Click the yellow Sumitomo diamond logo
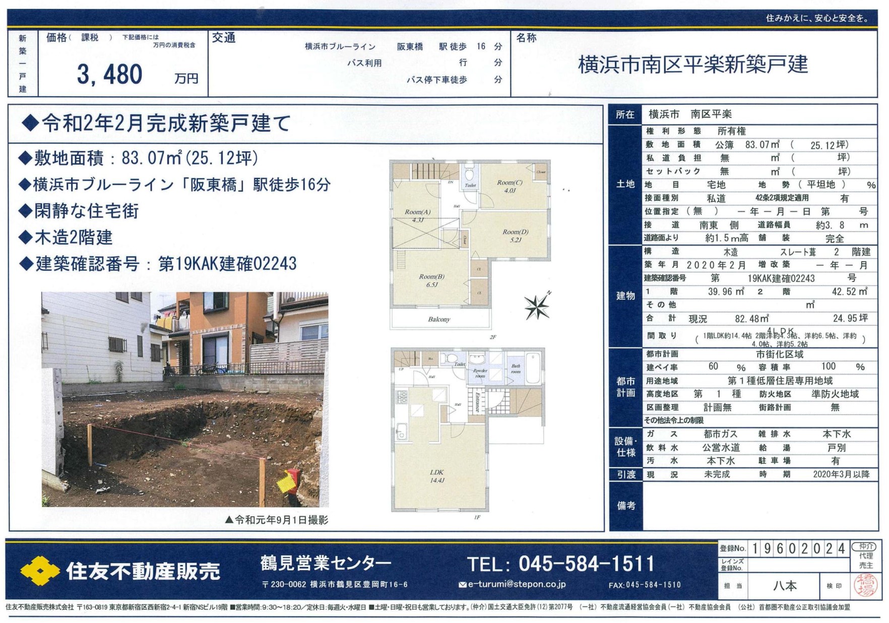The width and height of the screenshot is (889, 623). (x=40, y=570)
